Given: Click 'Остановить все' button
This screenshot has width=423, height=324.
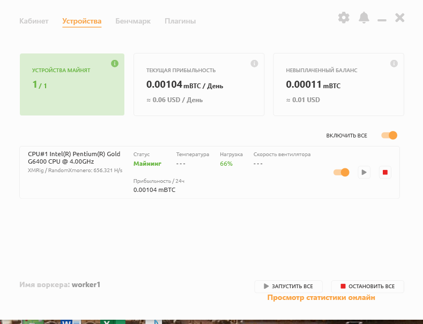Looking at the screenshot, I should pyautogui.click(x=367, y=287).
